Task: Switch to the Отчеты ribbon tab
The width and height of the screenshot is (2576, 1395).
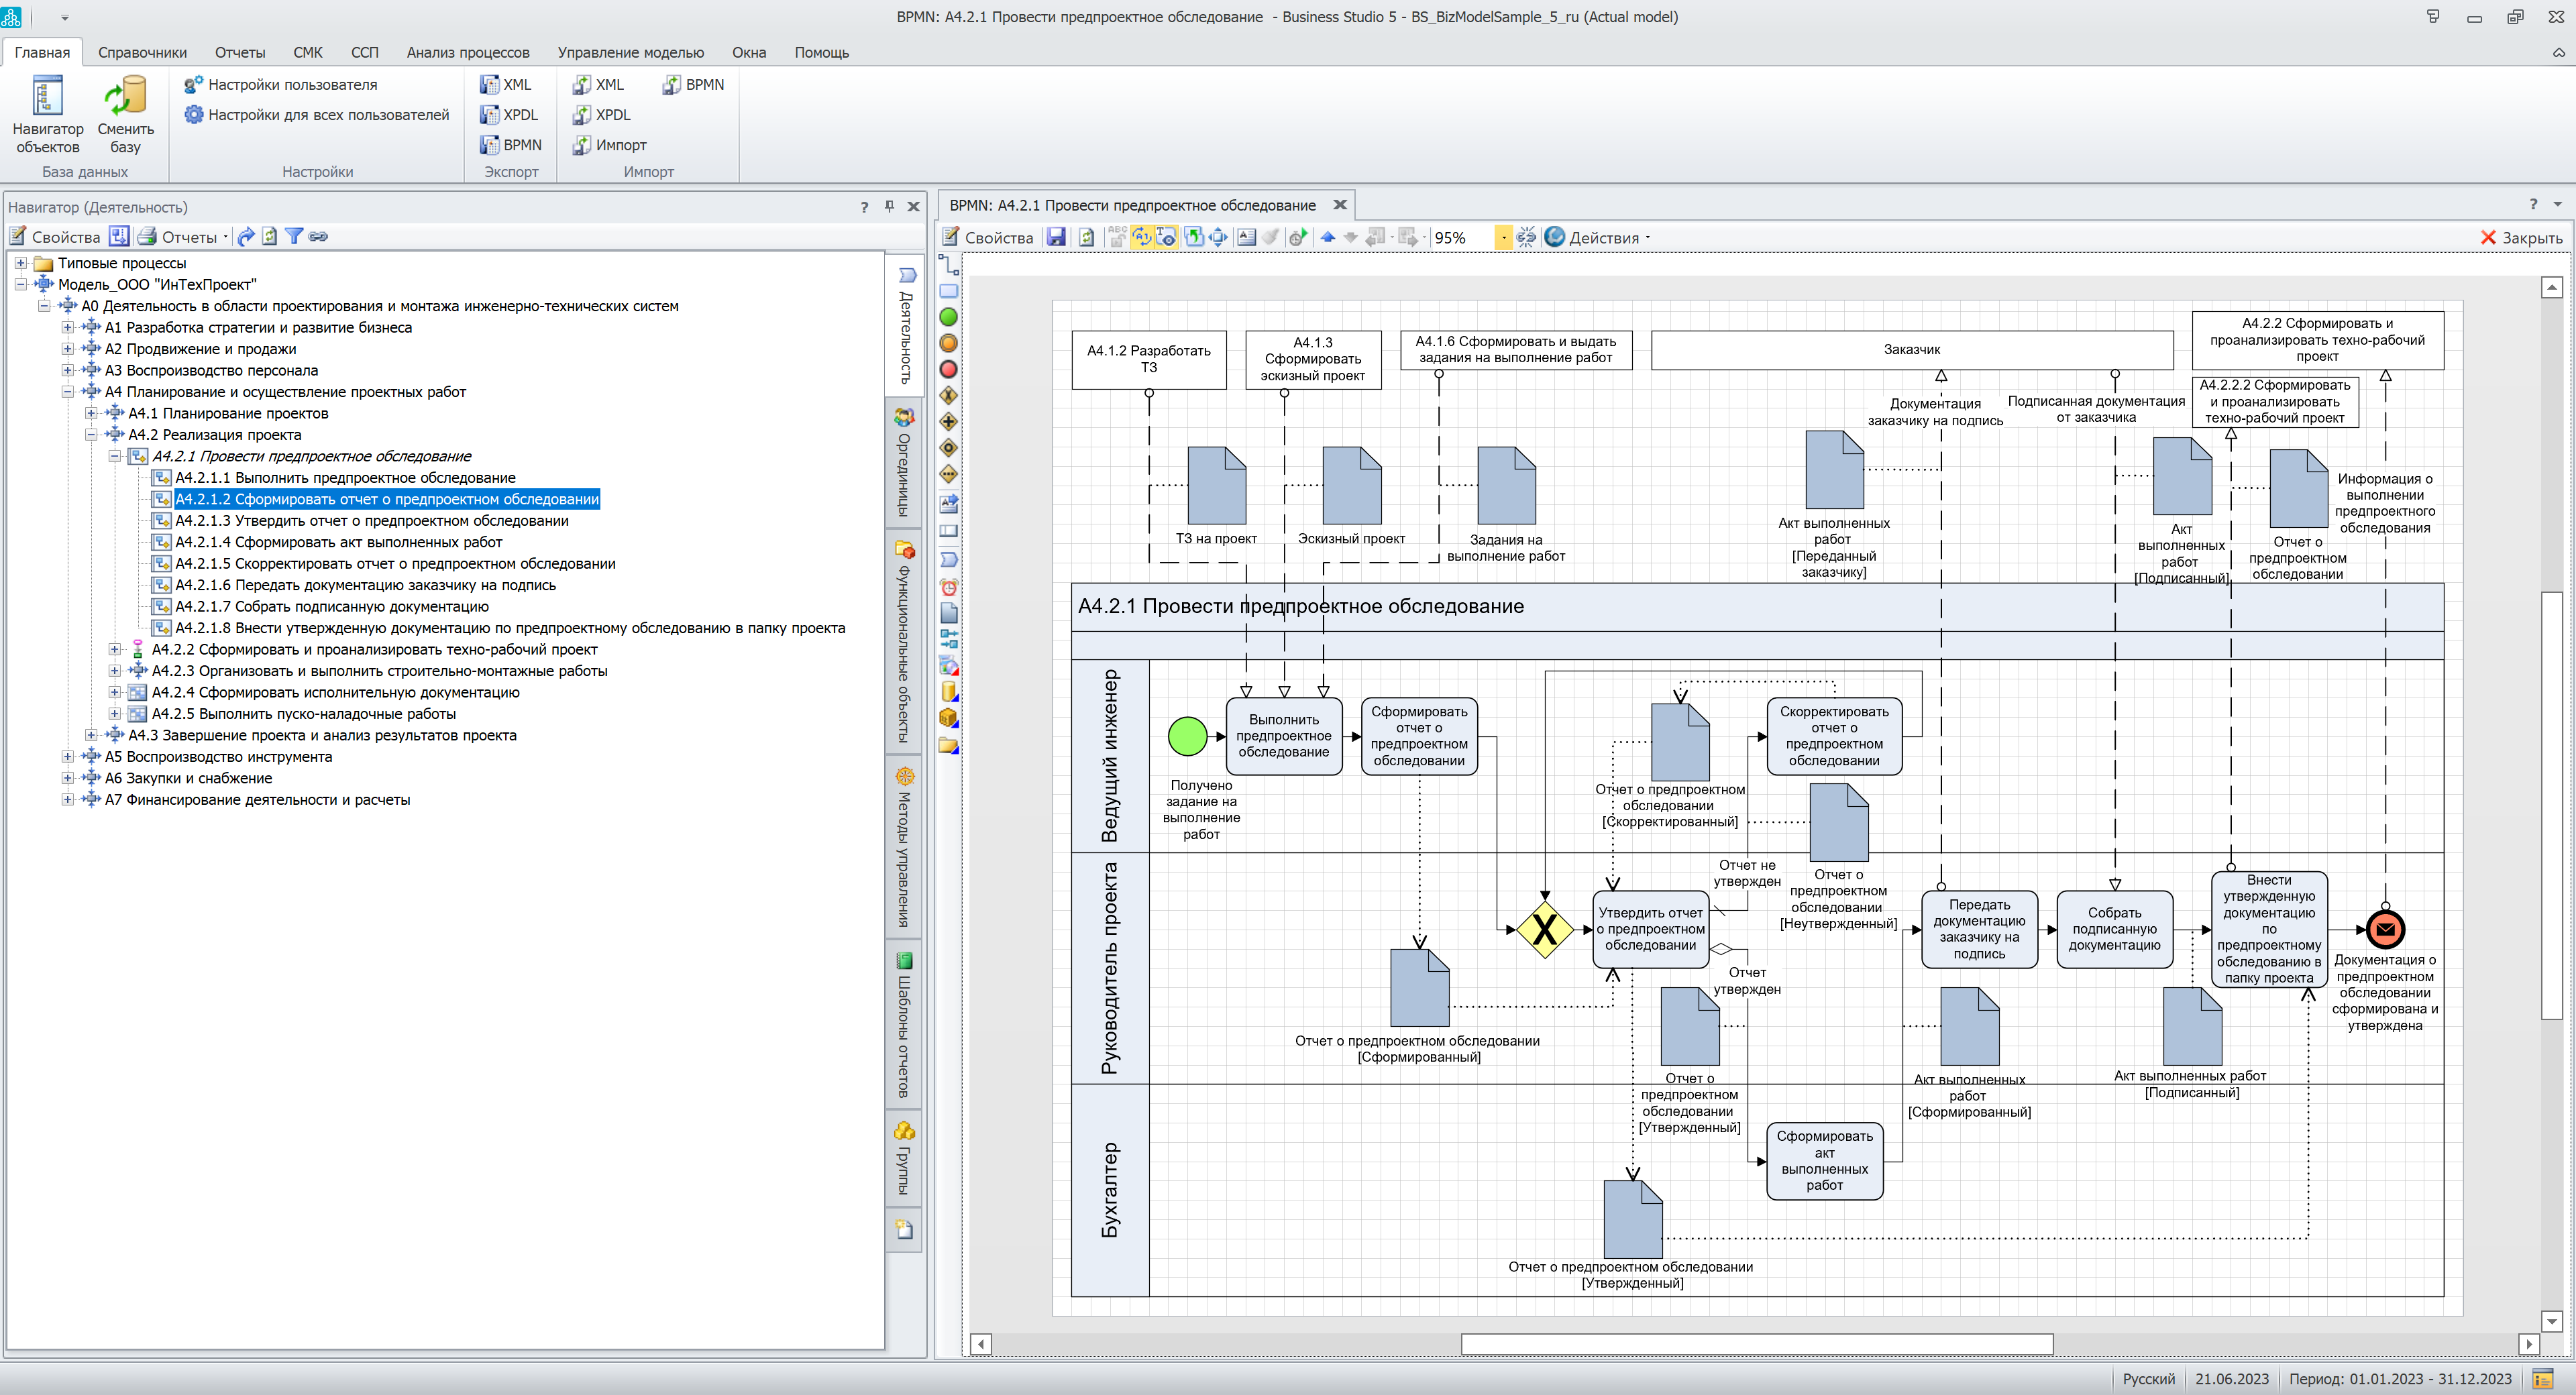Action: point(240,52)
